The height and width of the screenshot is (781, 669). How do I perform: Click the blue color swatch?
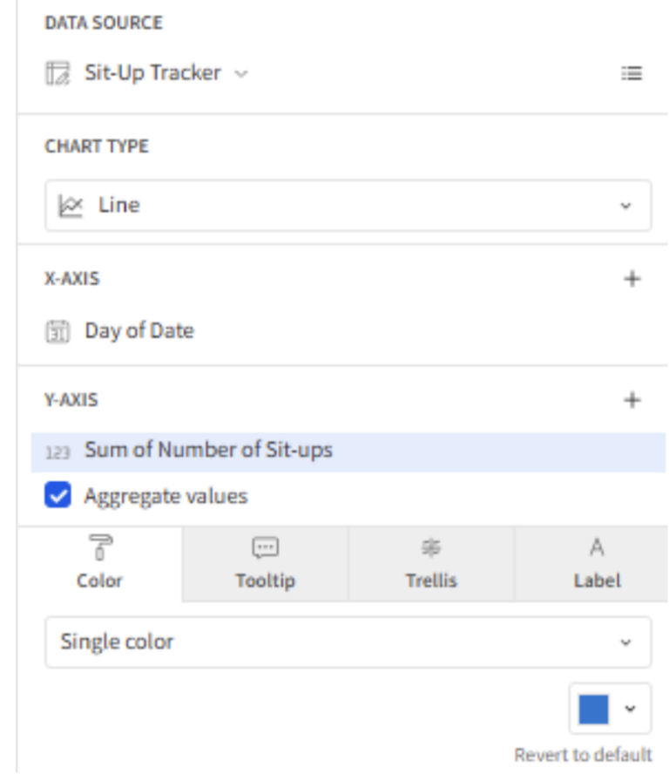click(x=593, y=709)
